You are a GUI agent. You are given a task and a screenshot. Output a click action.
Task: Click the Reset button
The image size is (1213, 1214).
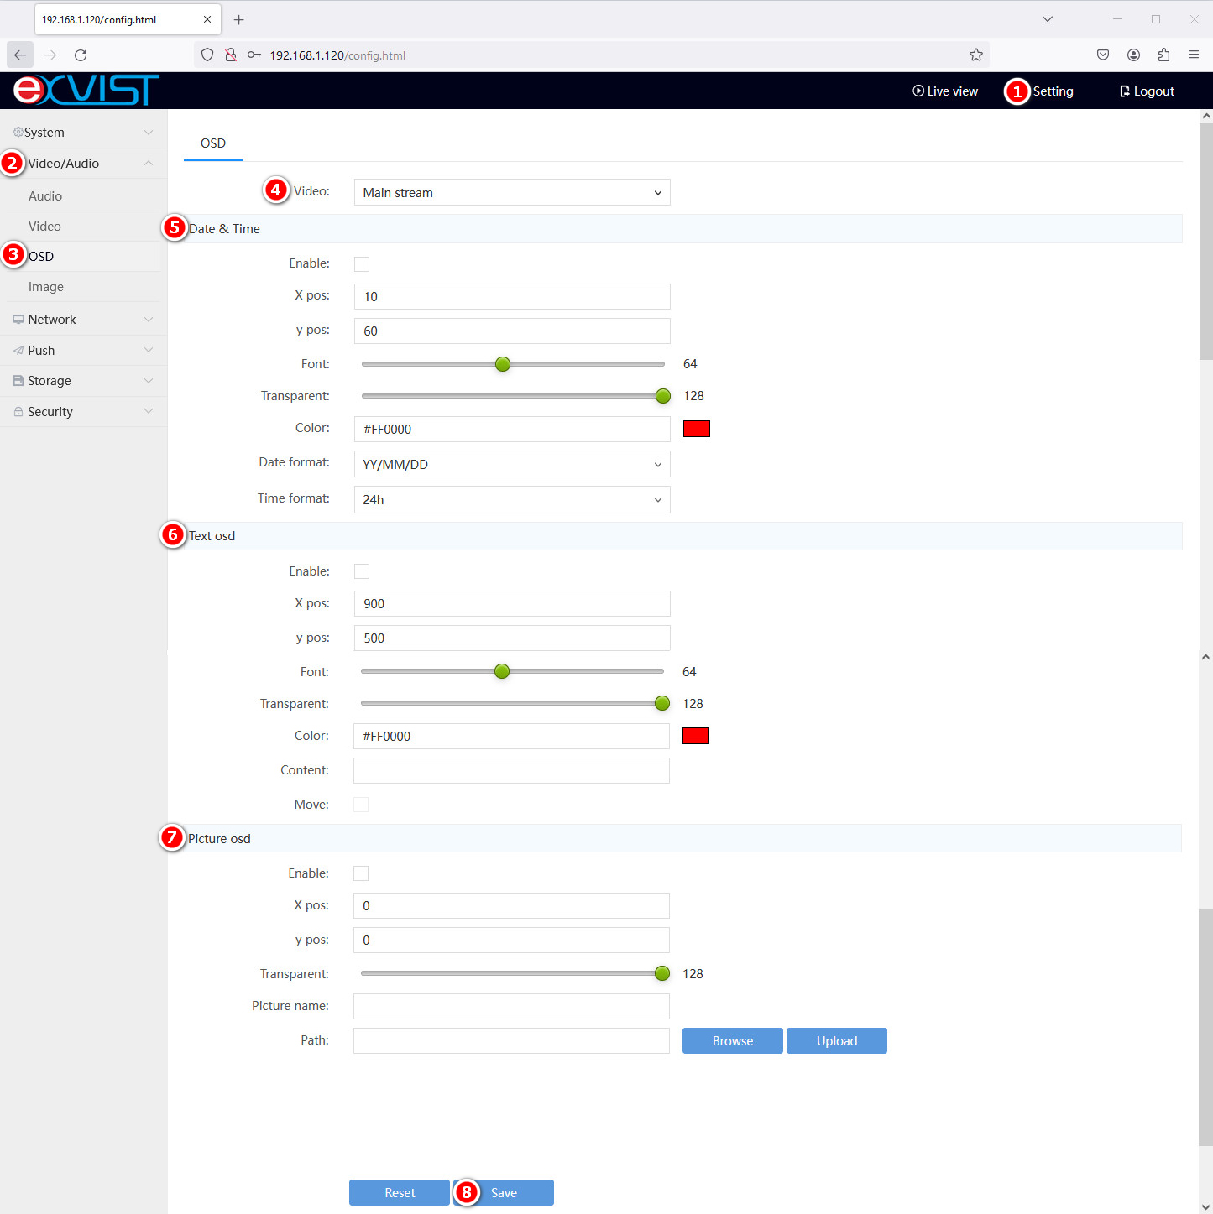(400, 1192)
